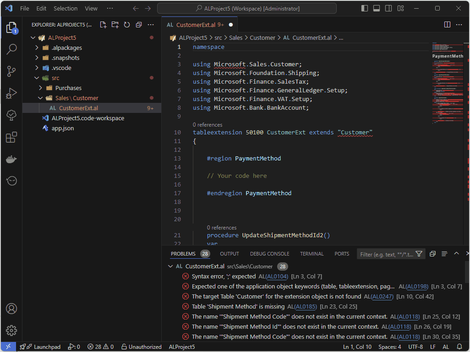Toggle primary side bar visibility

tap(365, 8)
